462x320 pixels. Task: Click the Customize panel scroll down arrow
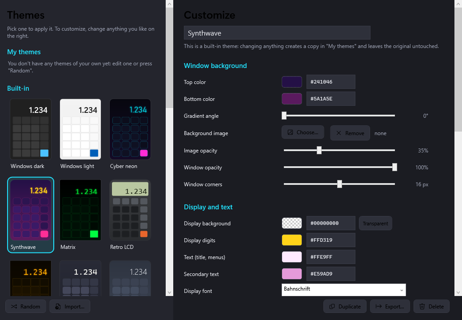tap(458, 292)
